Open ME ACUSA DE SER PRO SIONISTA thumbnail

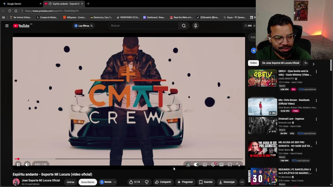pos(262,149)
